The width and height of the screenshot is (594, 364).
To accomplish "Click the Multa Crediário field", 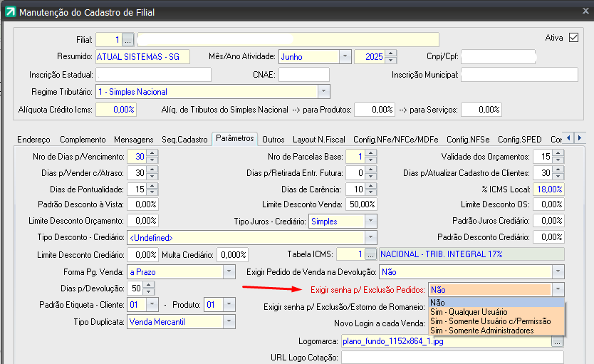I will 233,254.
